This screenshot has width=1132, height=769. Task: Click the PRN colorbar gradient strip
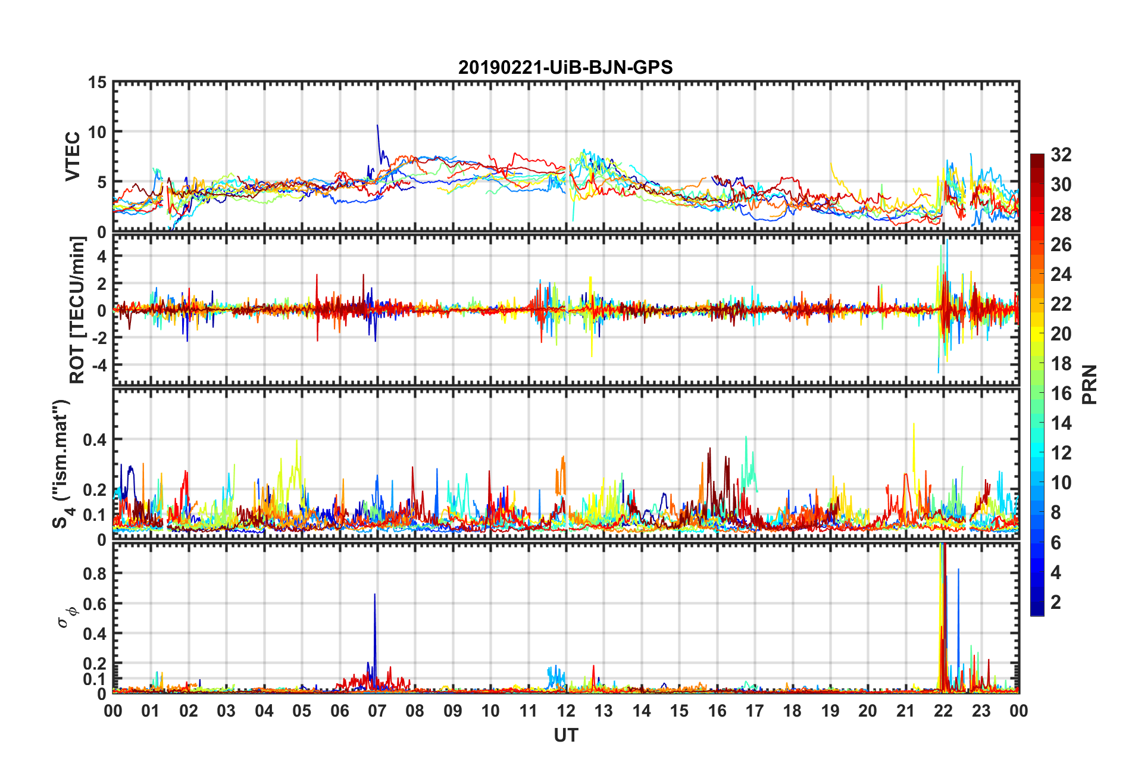point(1037,384)
